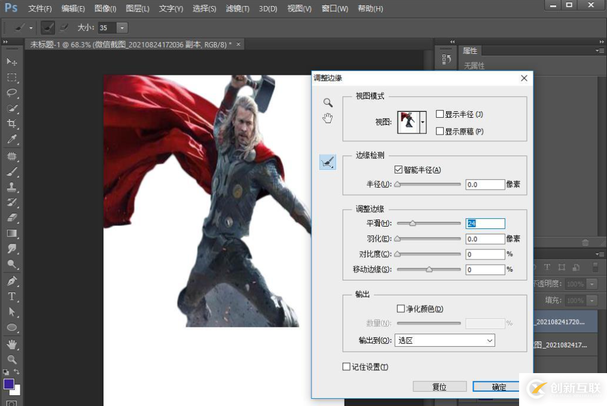
Task: Open the 图层 menu
Action: (139, 8)
